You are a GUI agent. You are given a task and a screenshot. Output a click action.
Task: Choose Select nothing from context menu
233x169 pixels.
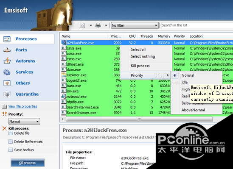coord(143,56)
